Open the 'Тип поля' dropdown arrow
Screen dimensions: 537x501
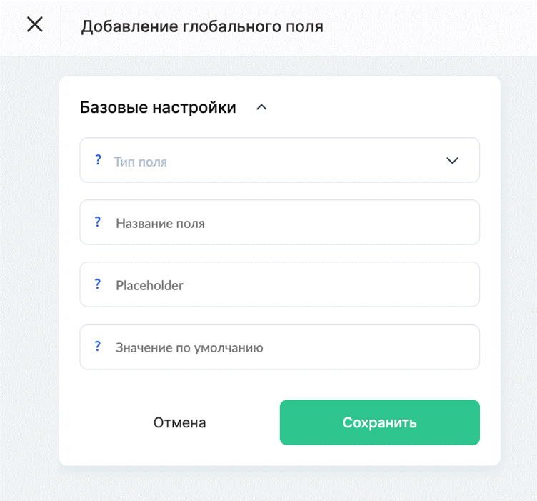pyautogui.click(x=453, y=160)
